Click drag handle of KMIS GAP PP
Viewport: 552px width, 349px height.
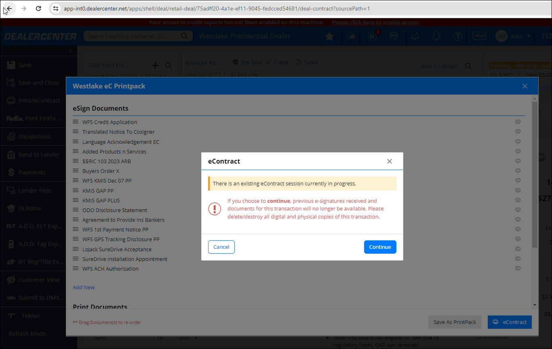tap(75, 190)
